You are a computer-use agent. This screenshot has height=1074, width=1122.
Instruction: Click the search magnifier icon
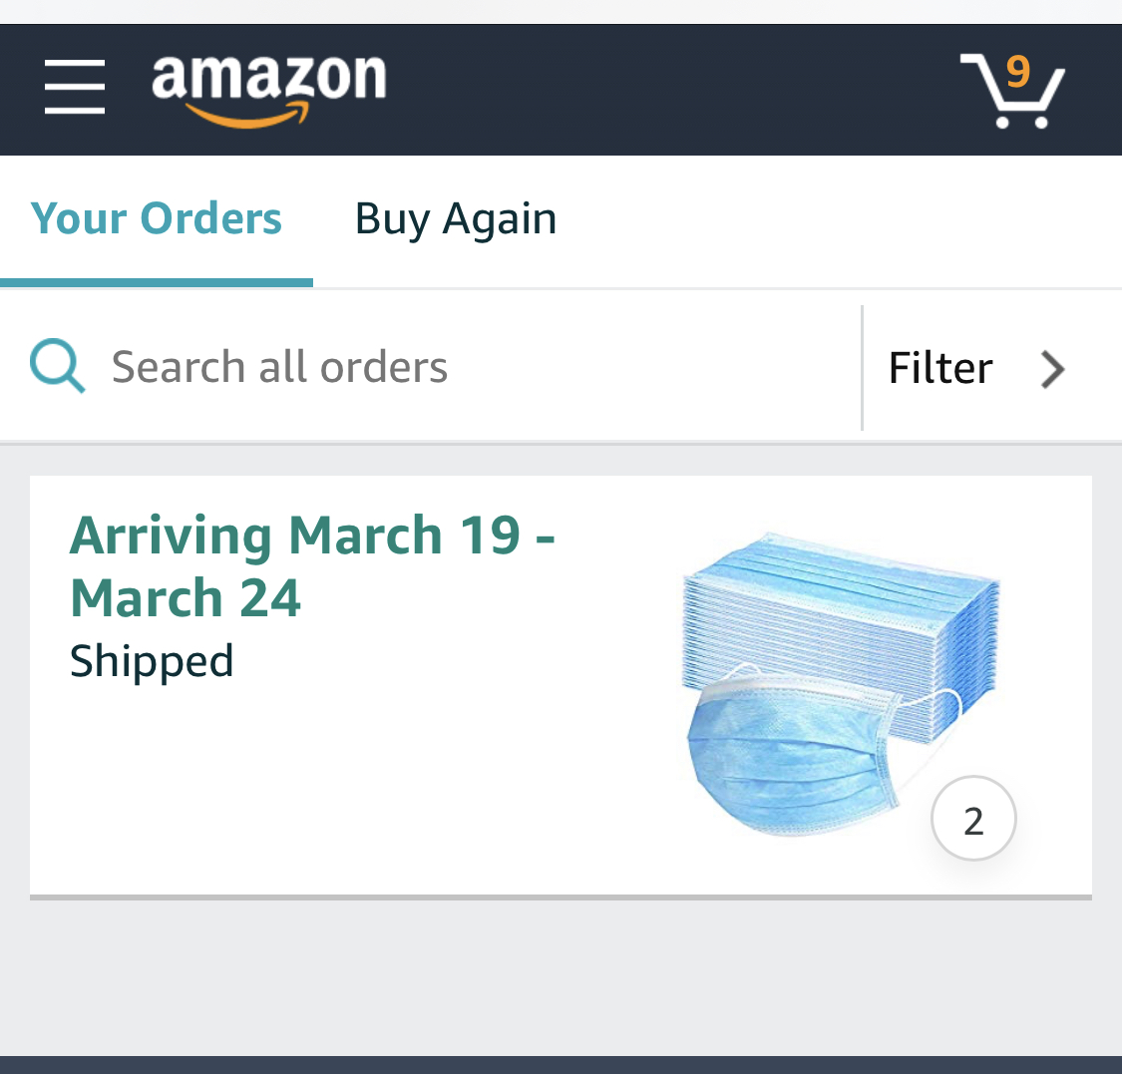click(x=57, y=366)
